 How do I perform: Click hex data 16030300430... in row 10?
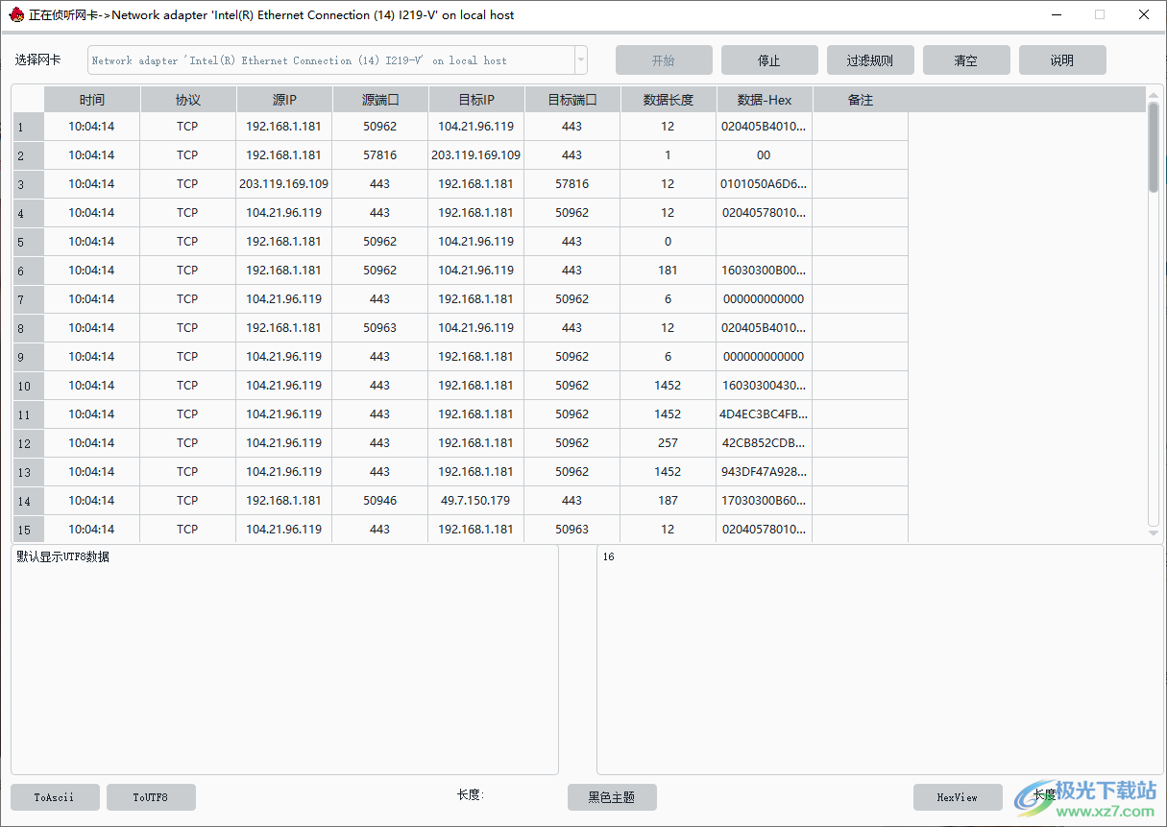coord(765,386)
